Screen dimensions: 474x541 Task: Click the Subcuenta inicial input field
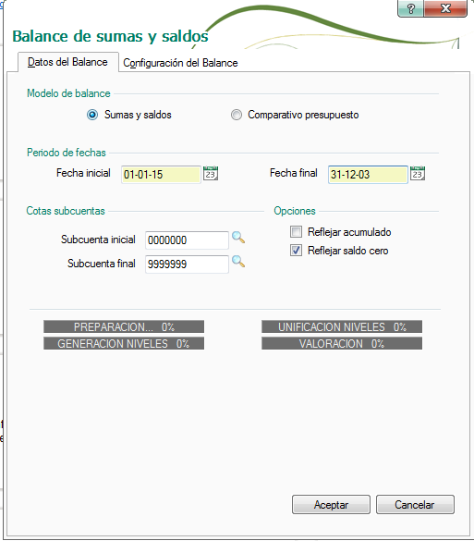point(187,240)
